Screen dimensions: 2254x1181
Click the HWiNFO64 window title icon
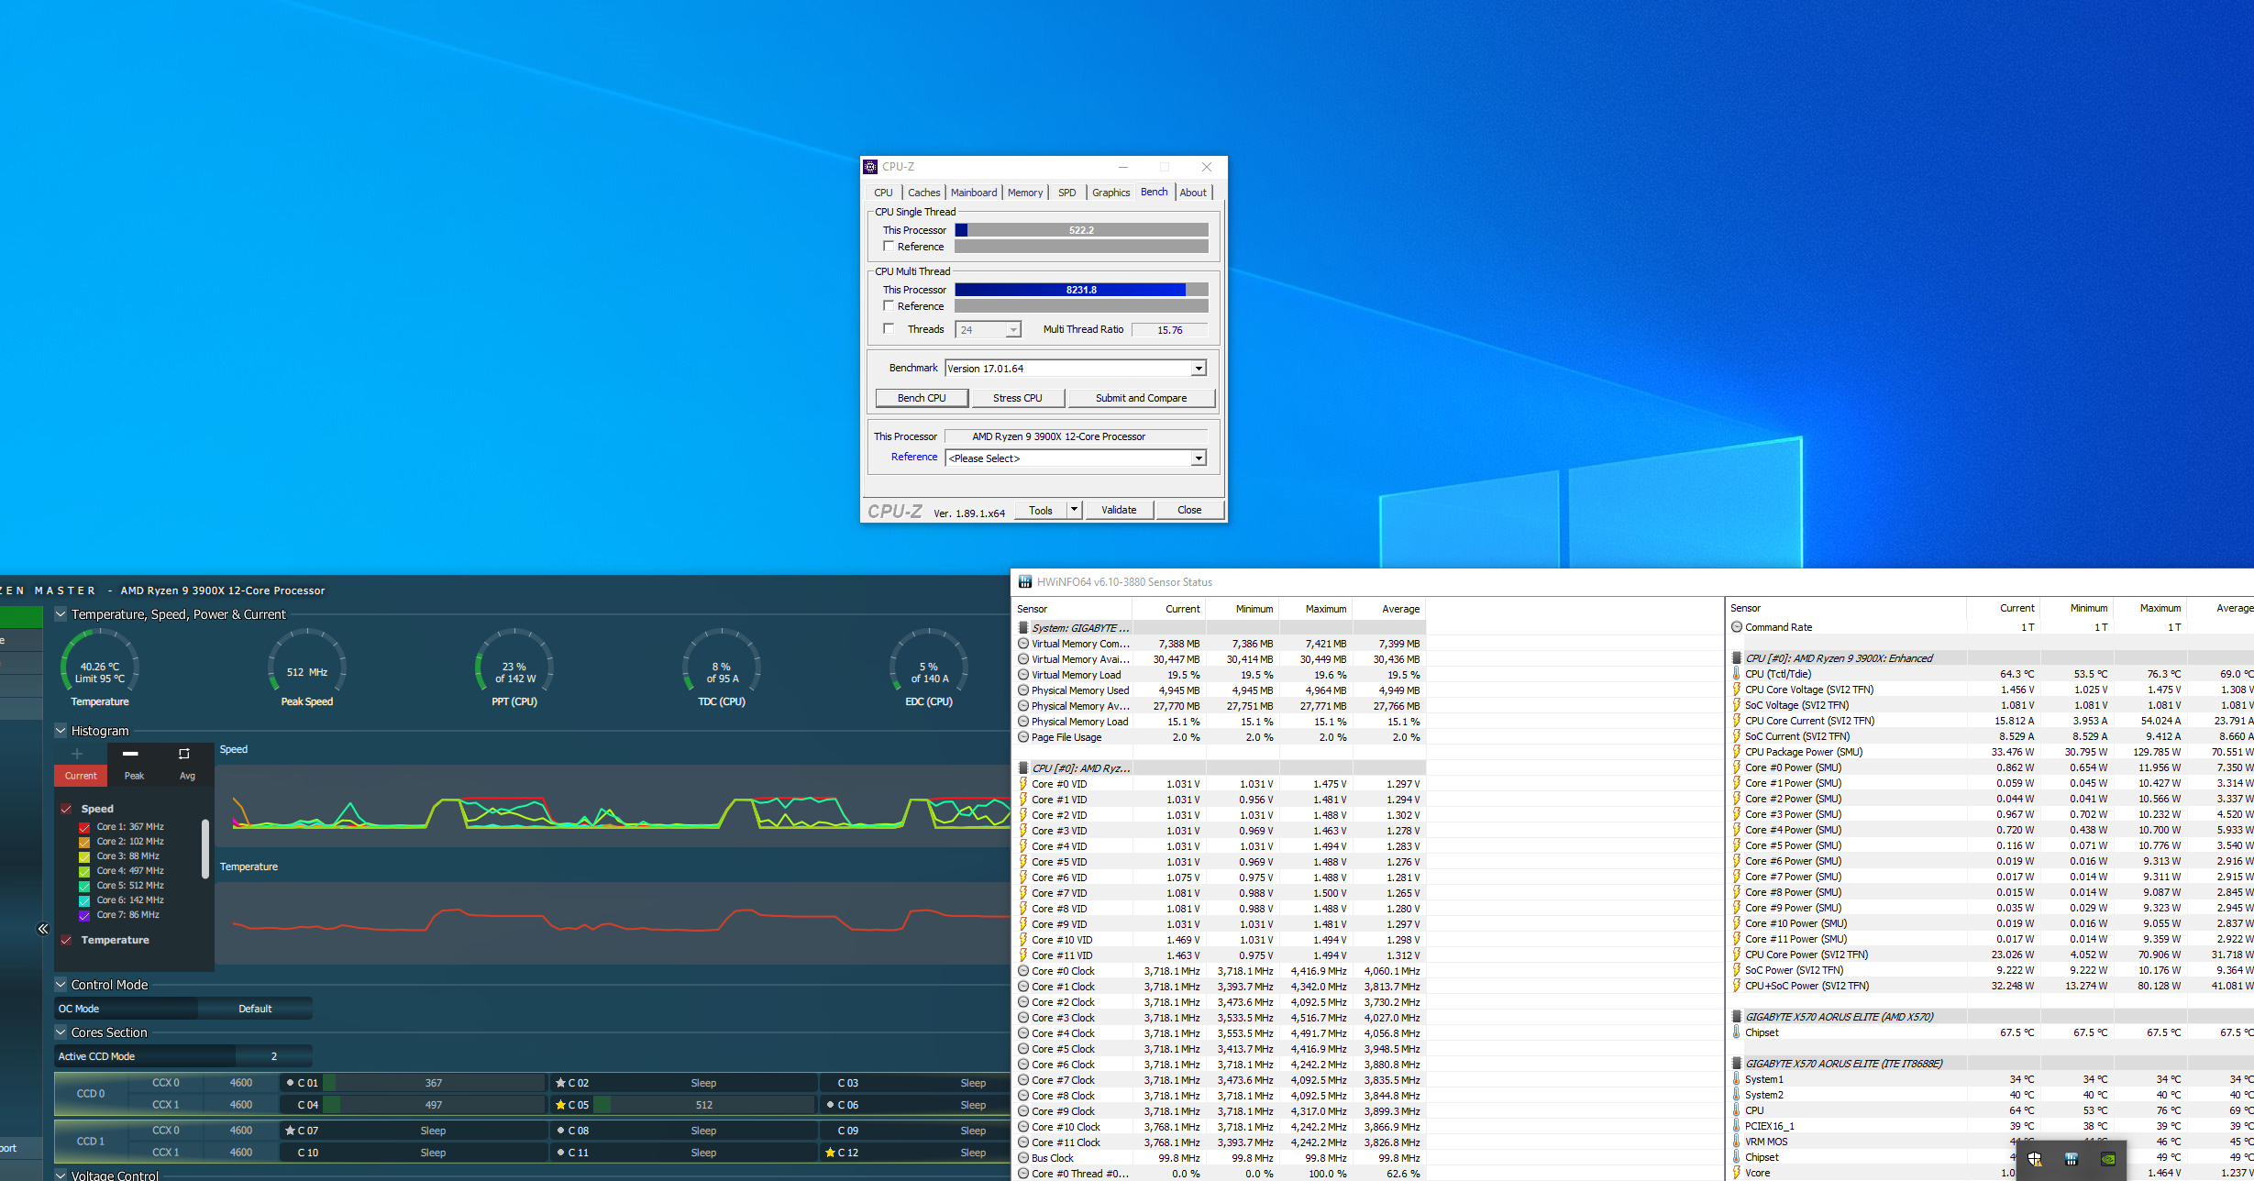(1025, 582)
